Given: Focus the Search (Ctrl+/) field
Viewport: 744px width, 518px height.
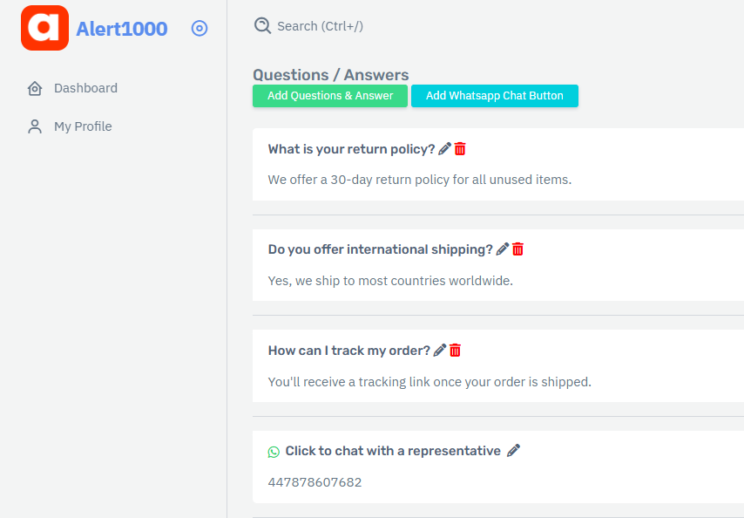Looking at the screenshot, I should tap(321, 26).
